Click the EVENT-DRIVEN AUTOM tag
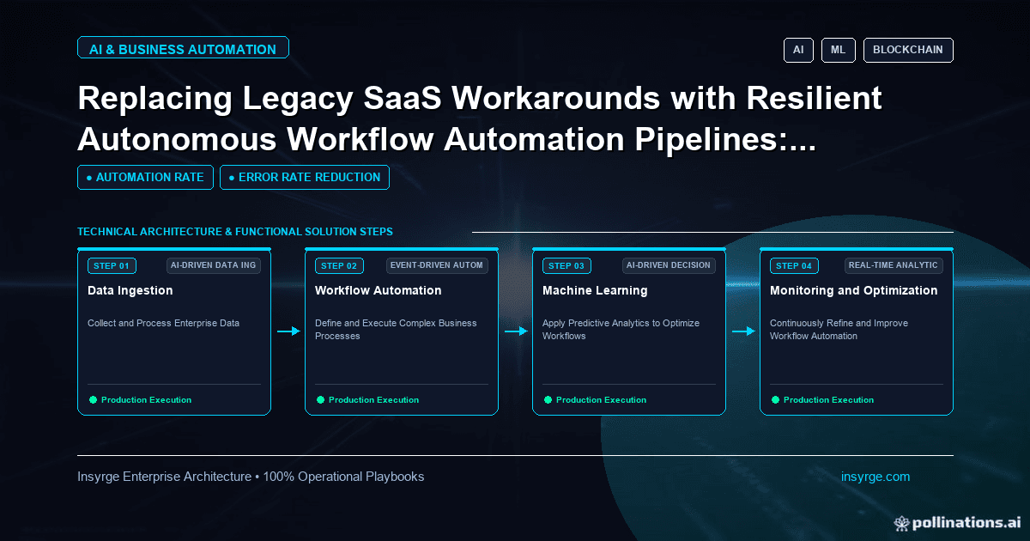The height and width of the screenshot is (541, 1030). coord(438,265)
